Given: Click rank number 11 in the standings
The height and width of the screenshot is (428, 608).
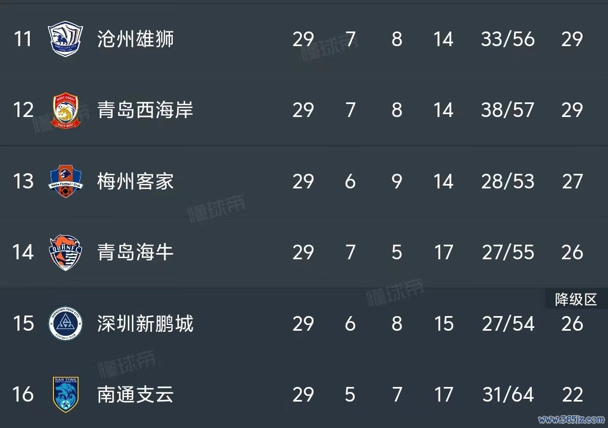Looking at the screenshot, I should (x=22, y=39).
